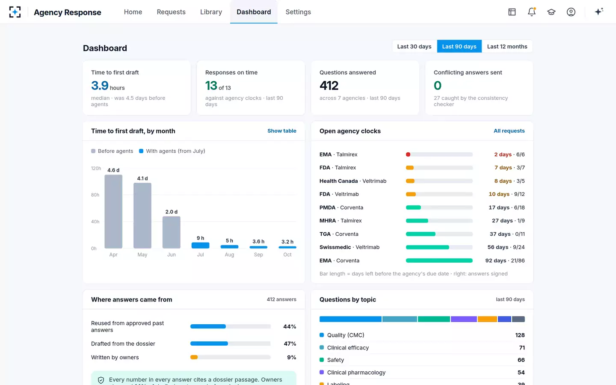The width and height of the screenshot is (616, 385).
Task: Click the MHRA · Talmirex clock row
Action: click(422, 221)
